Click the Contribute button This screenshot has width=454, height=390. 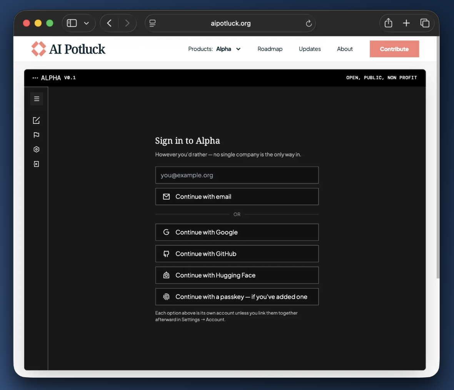click(394, 49)
